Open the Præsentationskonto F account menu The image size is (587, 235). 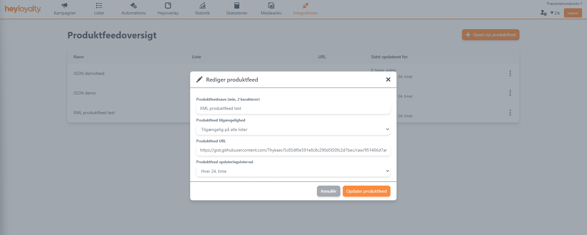point(564,3)
